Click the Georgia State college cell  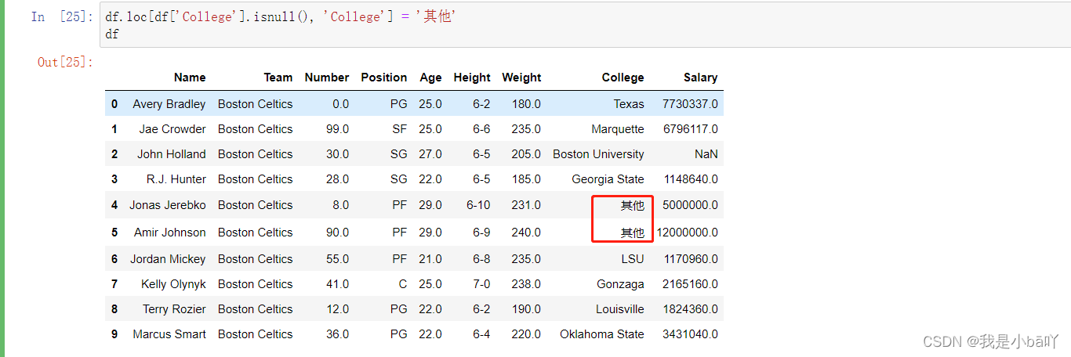608,179
